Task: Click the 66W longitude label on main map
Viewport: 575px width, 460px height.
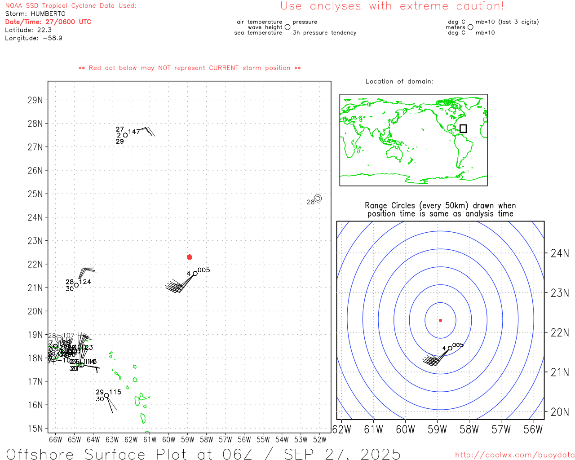Action: click(55, 440)
